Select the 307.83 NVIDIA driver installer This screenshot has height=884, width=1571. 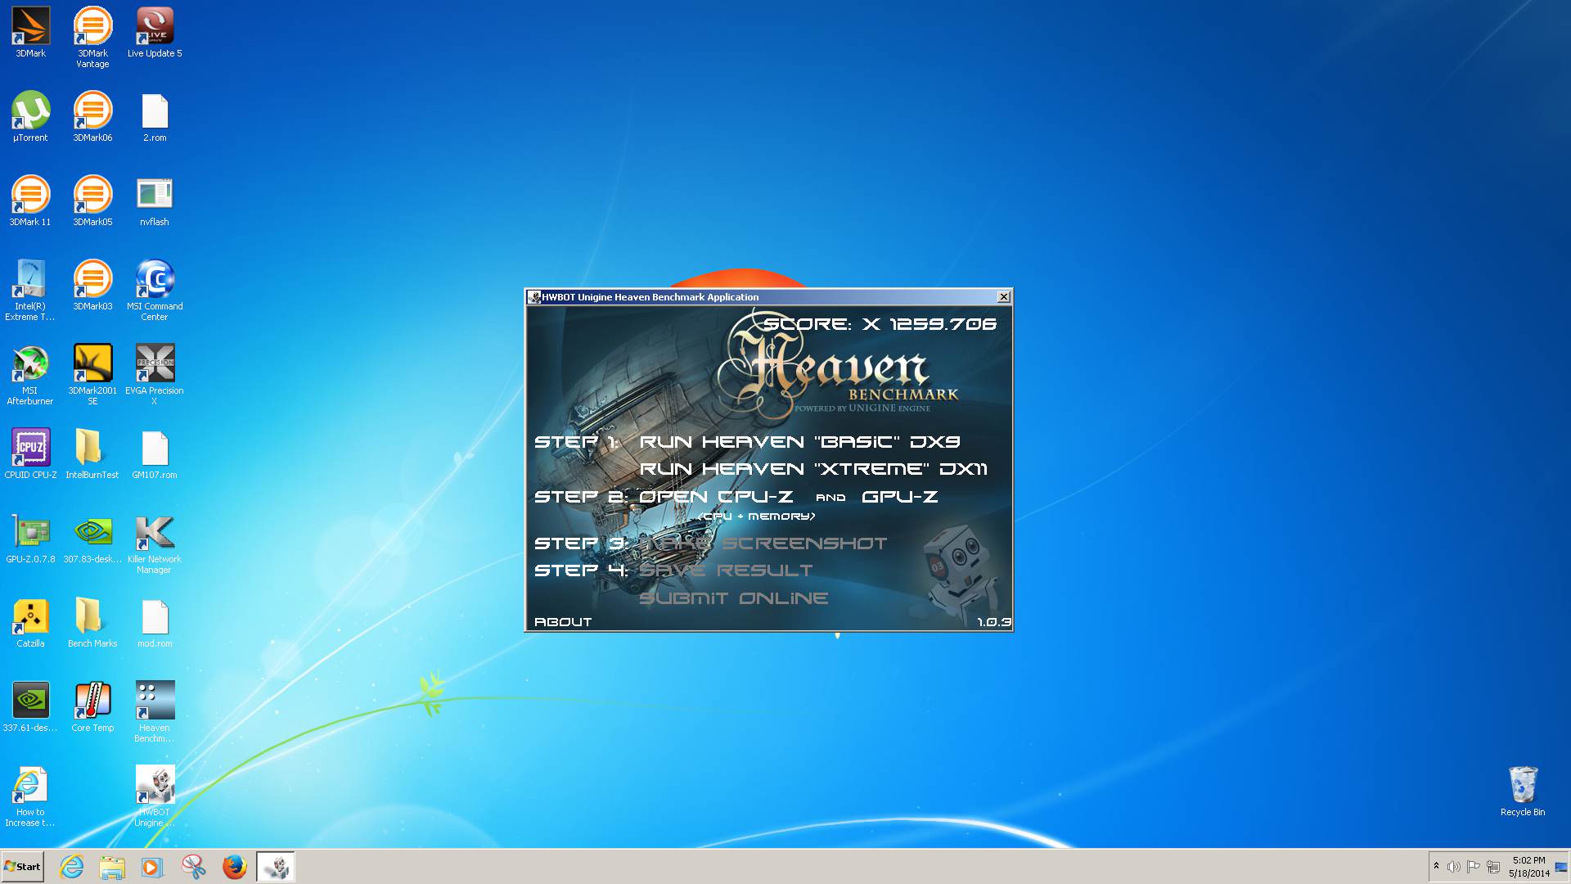92,539
